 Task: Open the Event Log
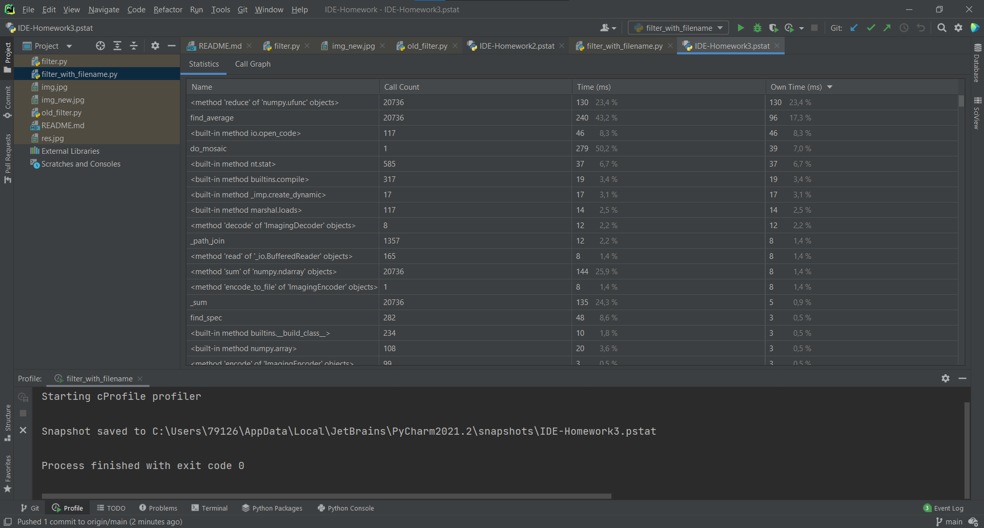pos(944,509)
